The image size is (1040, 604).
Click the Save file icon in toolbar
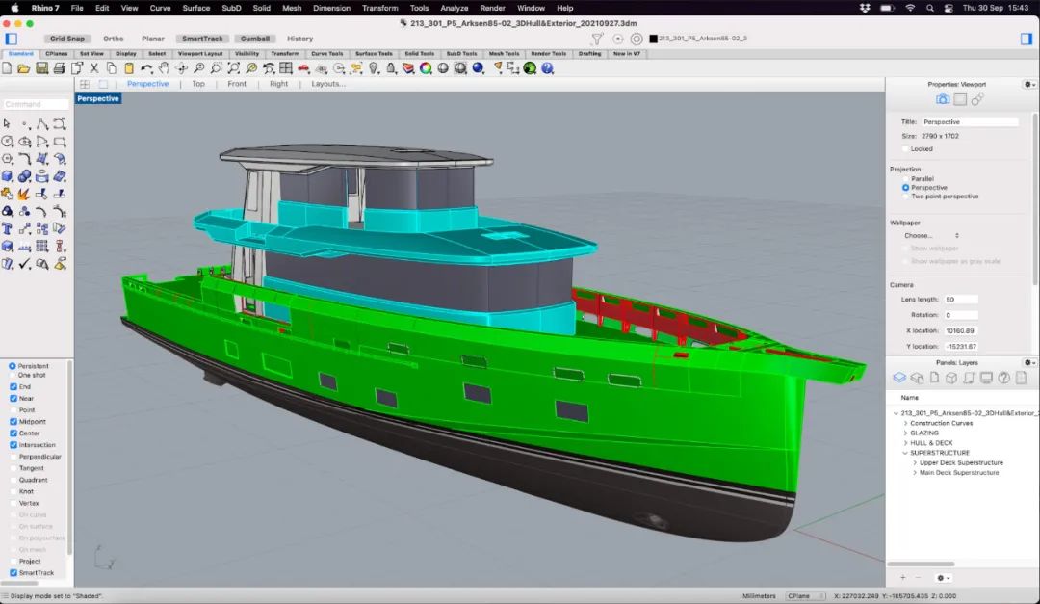coord(42,68)
